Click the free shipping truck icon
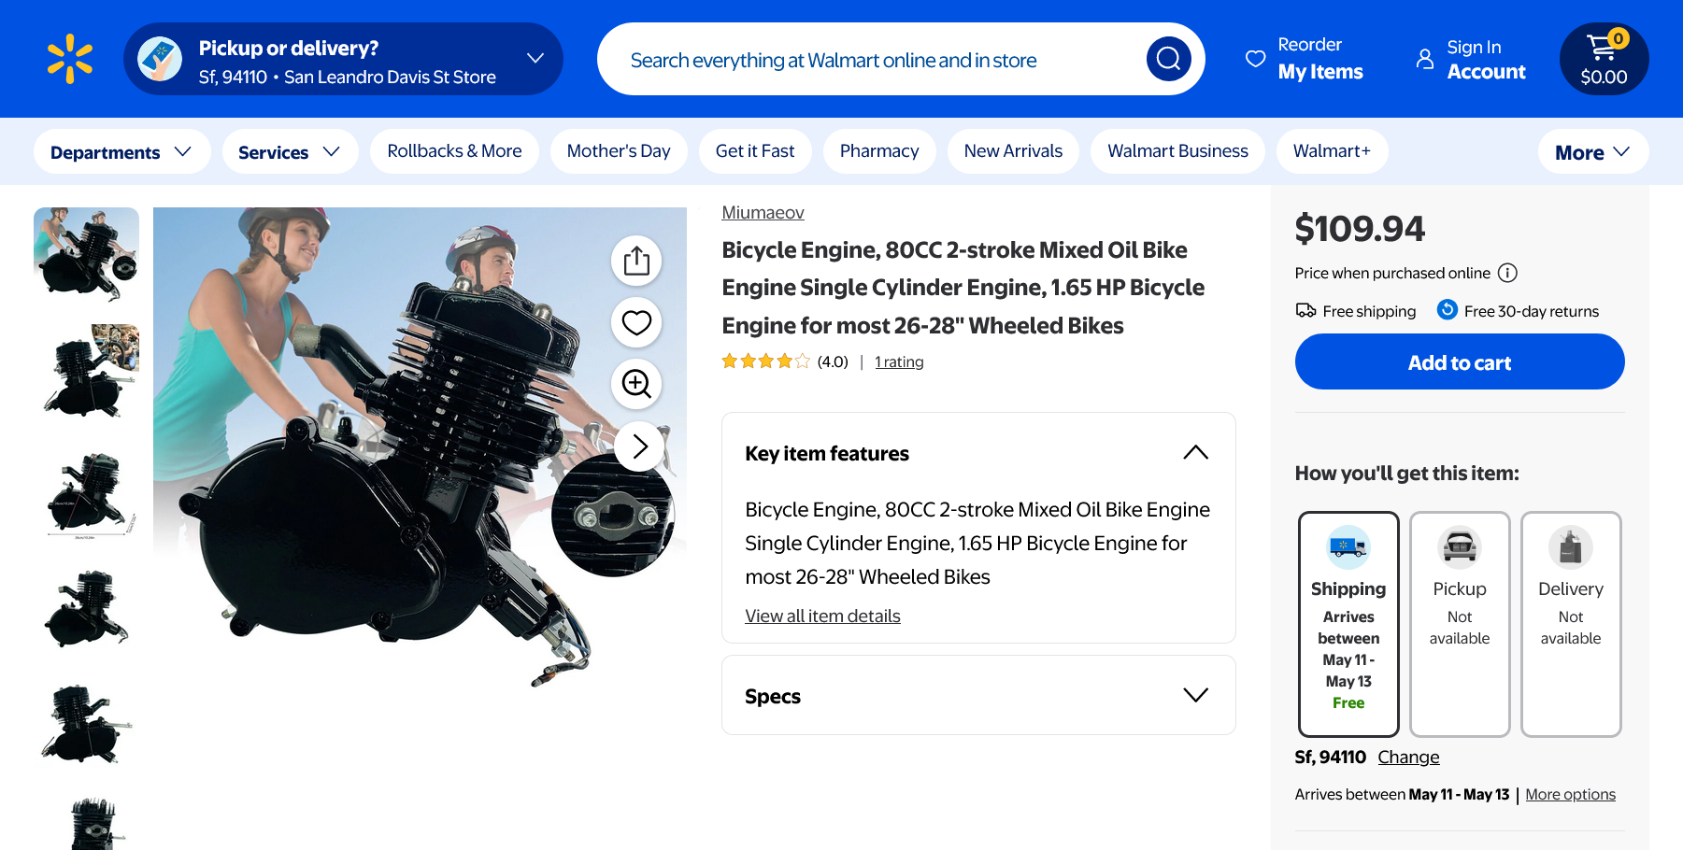1683x850 pixels. point(1305,310)
